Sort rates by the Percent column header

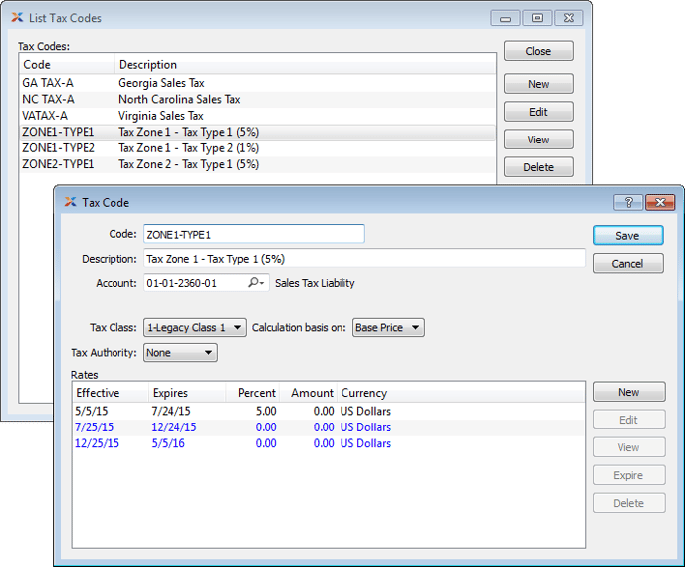click(254, 393)
